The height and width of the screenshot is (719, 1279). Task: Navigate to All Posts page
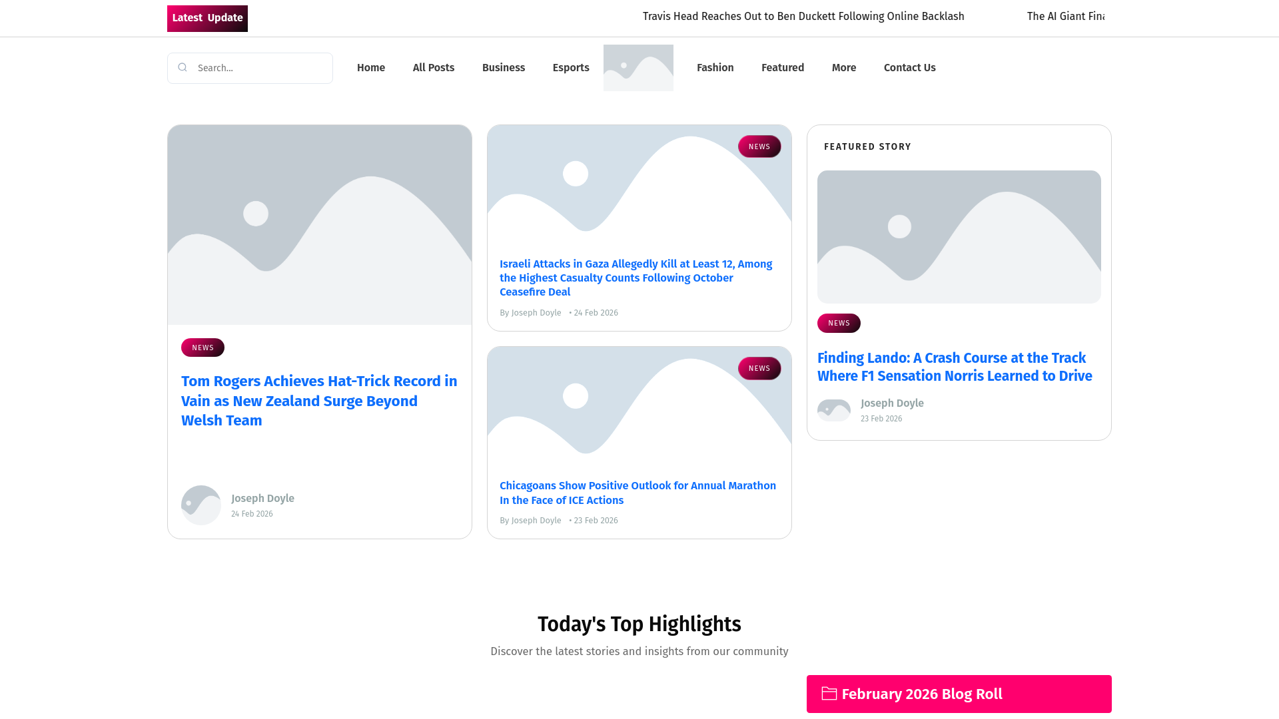tap(433, 68)
